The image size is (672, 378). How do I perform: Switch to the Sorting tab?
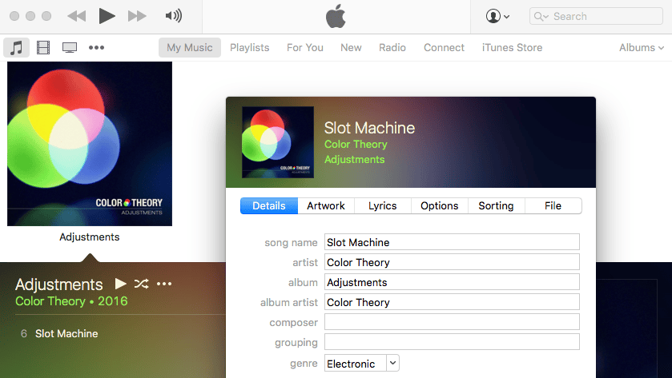(496, 205)
